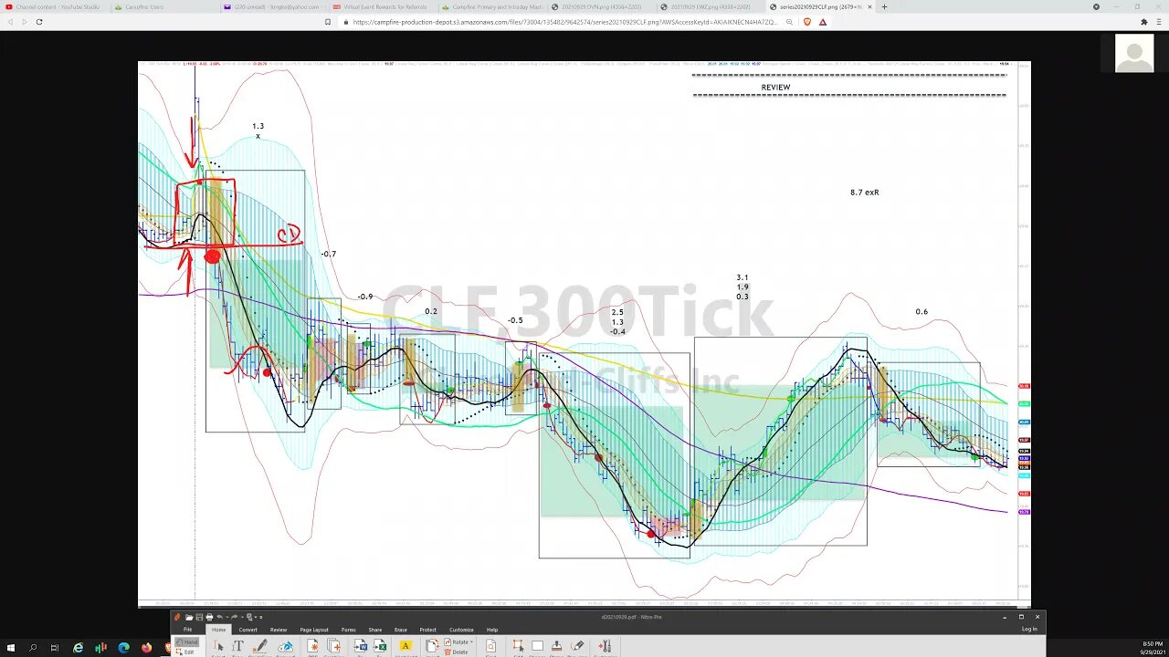Open the quick access toolbar customize arrow

[x=260, y=617]
